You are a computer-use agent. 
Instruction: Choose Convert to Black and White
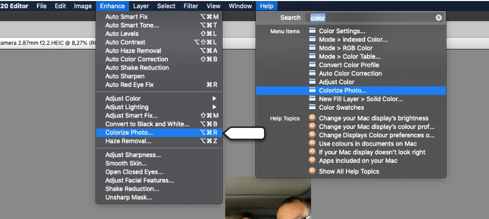pos(159,124)
